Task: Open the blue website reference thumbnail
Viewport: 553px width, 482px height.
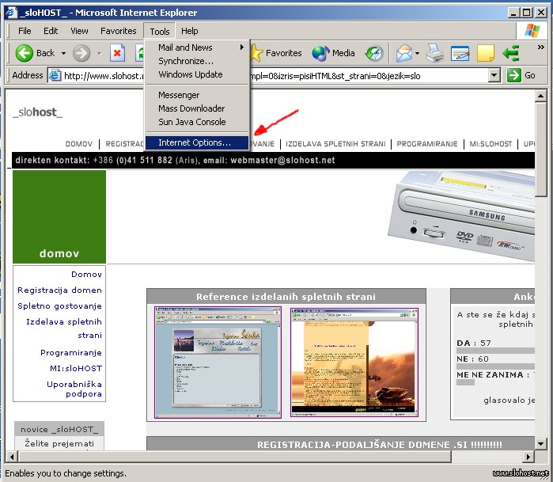Action: (218, 362)
